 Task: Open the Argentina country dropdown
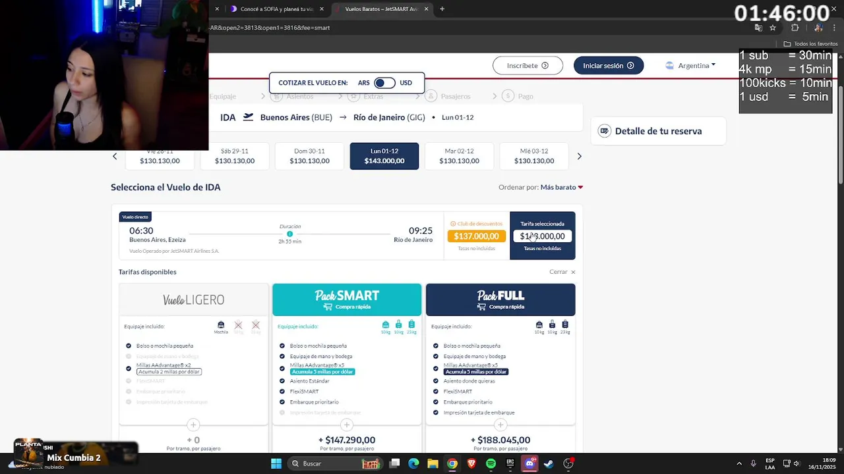691,65
